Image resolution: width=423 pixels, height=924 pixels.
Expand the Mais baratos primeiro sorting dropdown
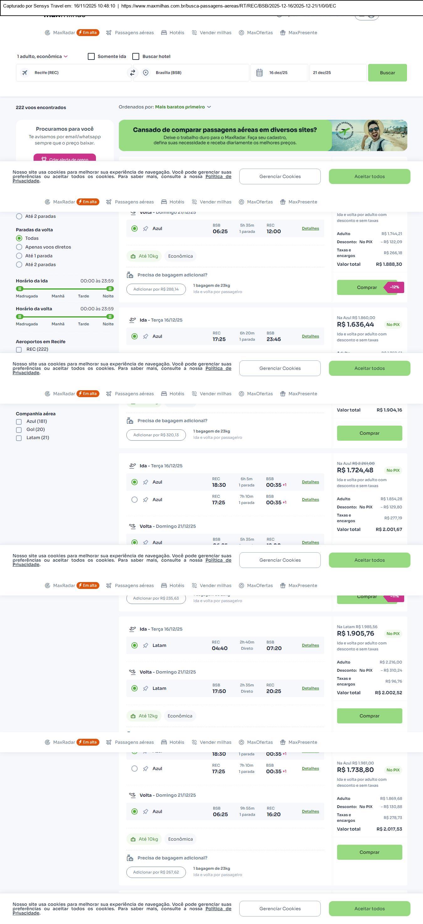(x=183, y=107)
